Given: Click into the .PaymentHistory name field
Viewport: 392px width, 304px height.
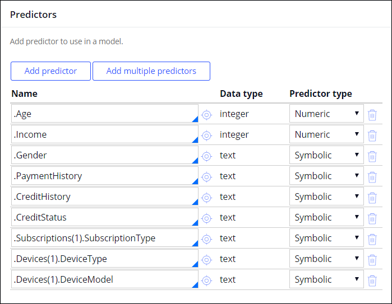Looking at the screenshot, I should pos(104,176).
